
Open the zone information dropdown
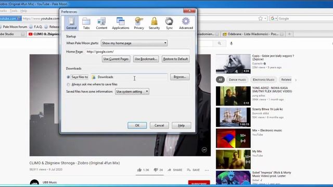click(132, 91)
